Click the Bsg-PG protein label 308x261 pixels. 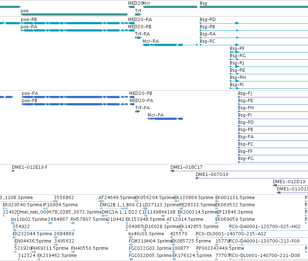[x=246, y=159]
